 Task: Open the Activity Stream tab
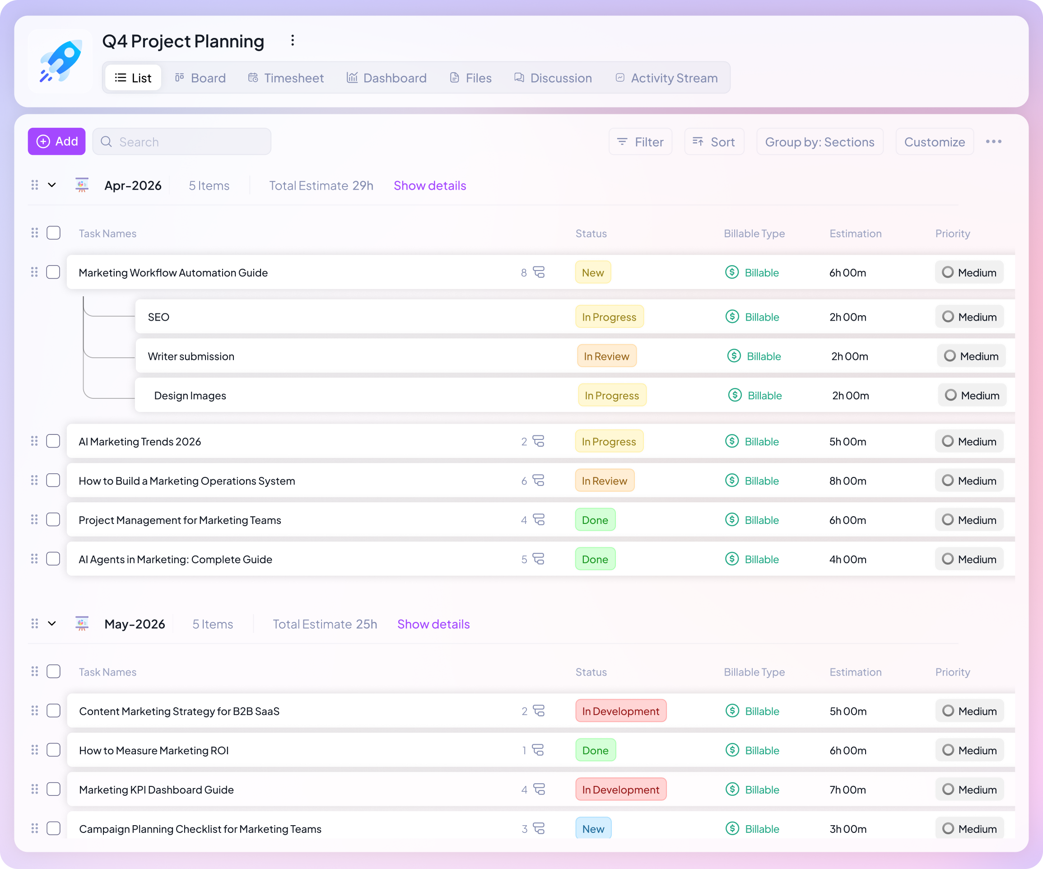667,78
